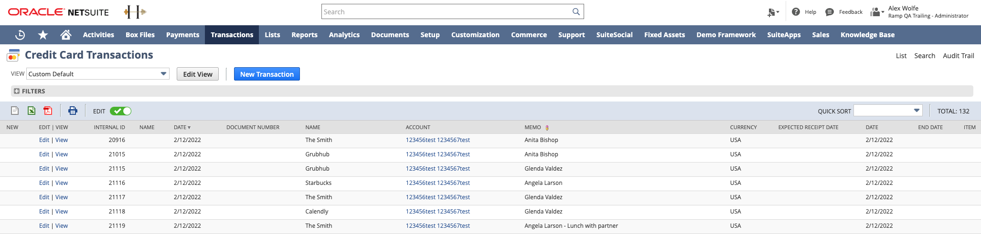Viewport: 981px width, 234px height.
Task: Open the Knowledge Base menu
Action: tap(867, 35)
